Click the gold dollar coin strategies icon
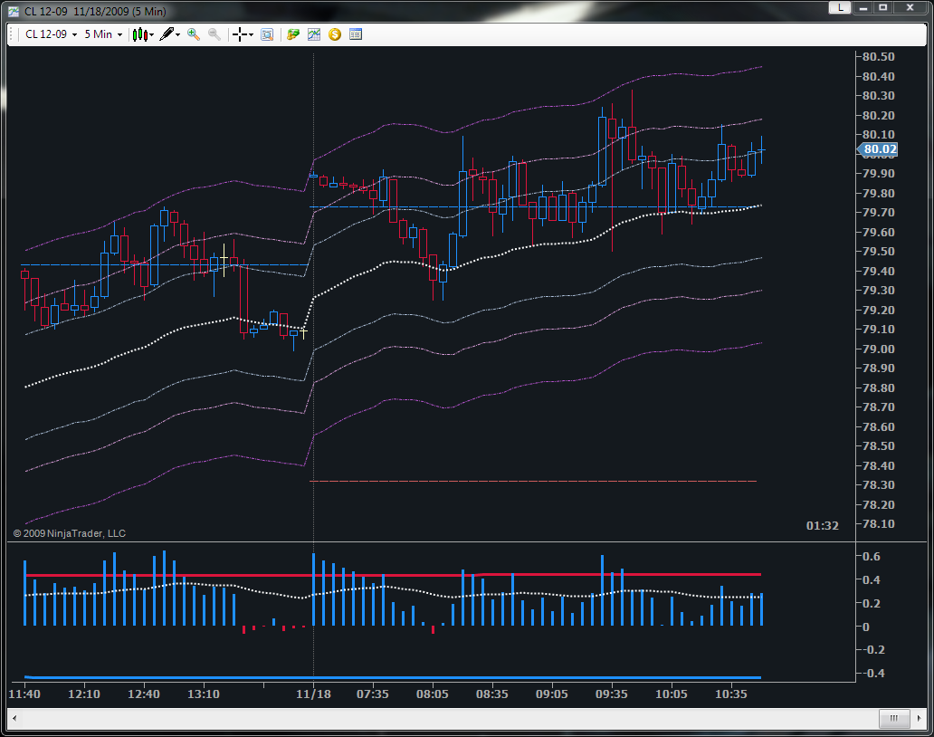This screenshot has height=737, width=934. (x=335, y=34)
